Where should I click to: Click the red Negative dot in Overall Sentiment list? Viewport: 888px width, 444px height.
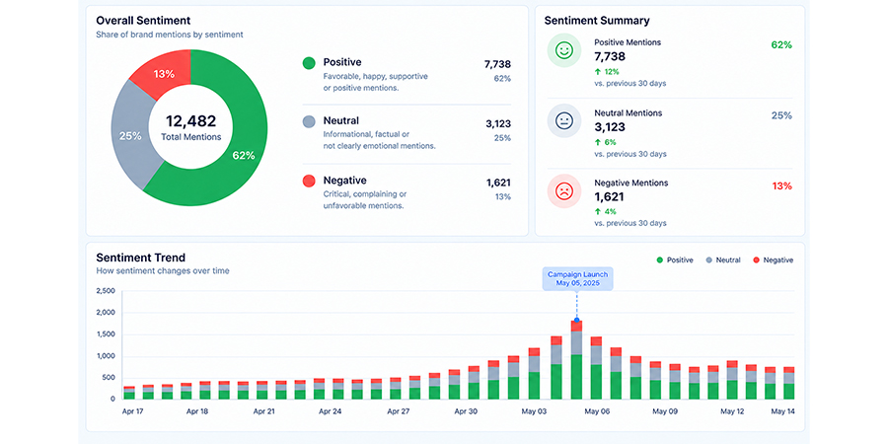(x=309, y=181)
